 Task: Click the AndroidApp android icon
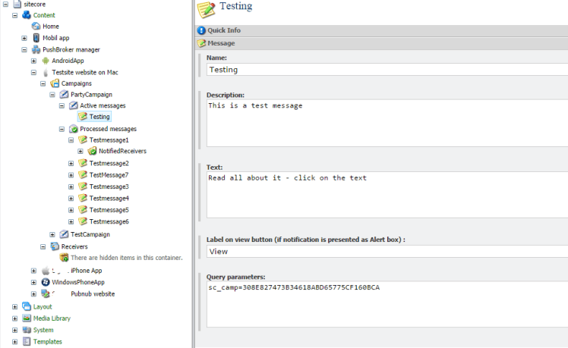click(46, 61)
